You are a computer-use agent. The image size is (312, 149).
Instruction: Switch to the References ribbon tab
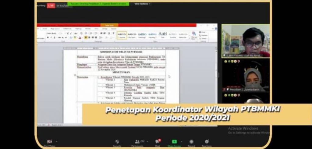click(x=67, y=29)
